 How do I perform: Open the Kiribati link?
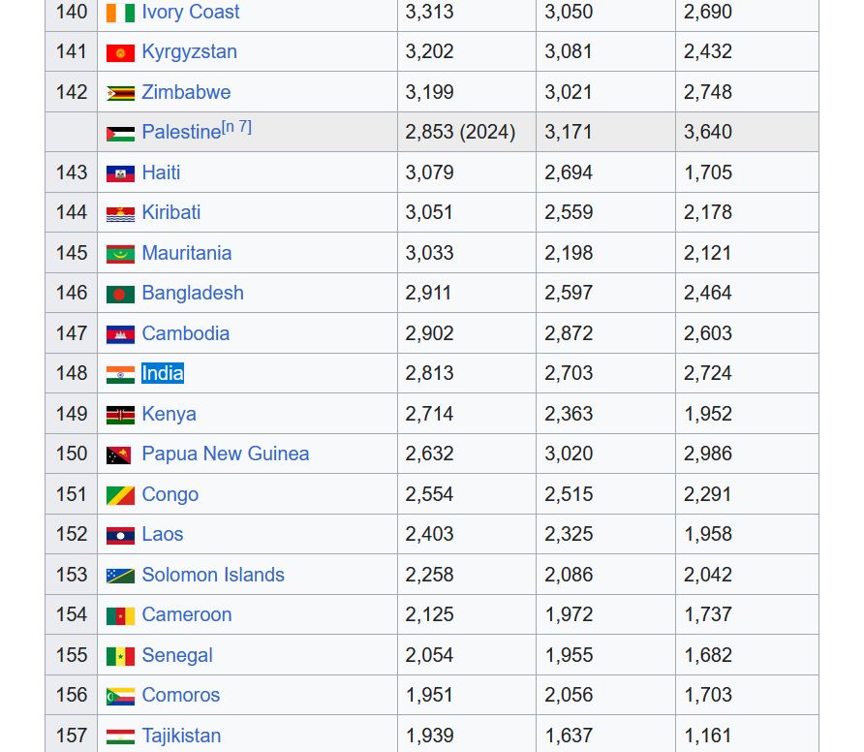[x=170, y=213]
